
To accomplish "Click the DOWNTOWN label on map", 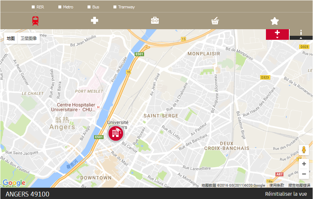I will 96,177.
